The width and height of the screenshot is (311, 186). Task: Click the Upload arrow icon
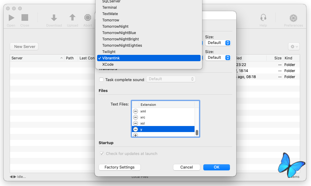pos(72,17)
